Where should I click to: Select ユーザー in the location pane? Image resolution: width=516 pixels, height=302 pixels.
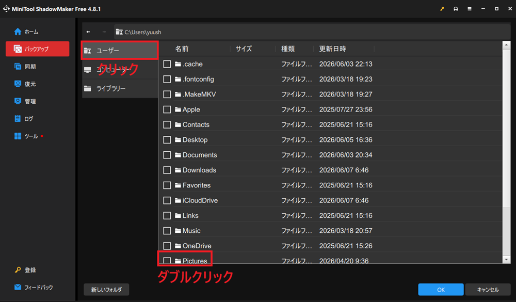[x=120, y=51]
